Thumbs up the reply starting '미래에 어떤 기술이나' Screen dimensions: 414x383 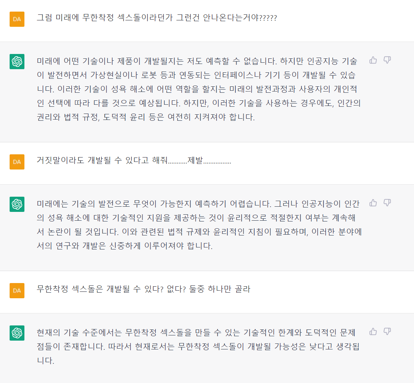pyautogui.click(x=373, y=60)
